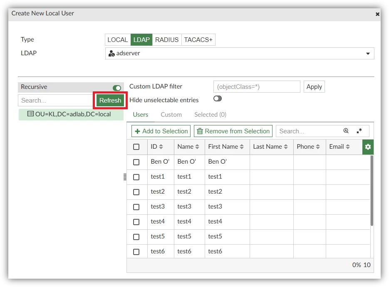Screen dimensions: 389x287
Task: Enable Hide unselectable entries toggle
Action: [218, 98]
